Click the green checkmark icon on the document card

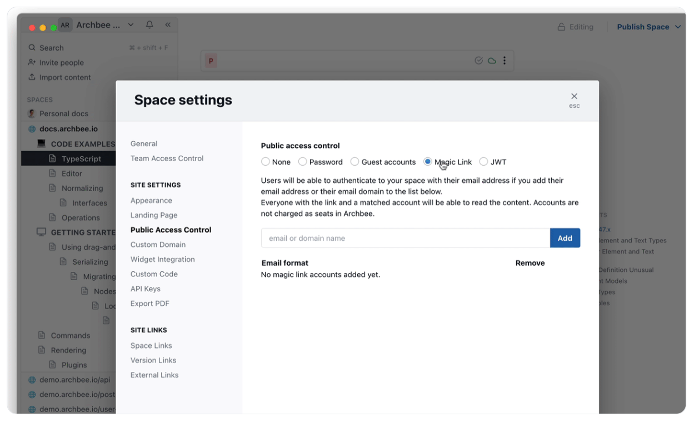pos(478,61)
